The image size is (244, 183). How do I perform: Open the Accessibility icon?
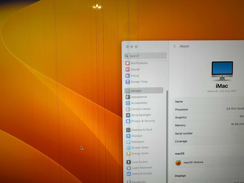[x=128, y=103]
